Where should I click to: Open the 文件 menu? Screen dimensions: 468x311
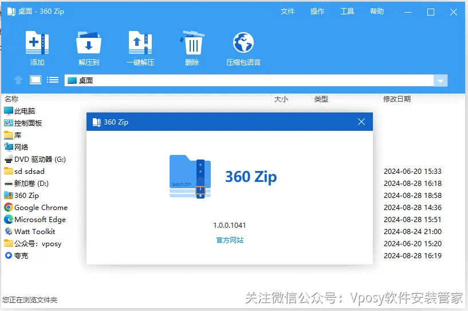tap(288, 11)
